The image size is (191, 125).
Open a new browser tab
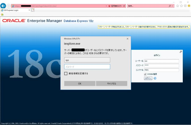pos(33,10)
